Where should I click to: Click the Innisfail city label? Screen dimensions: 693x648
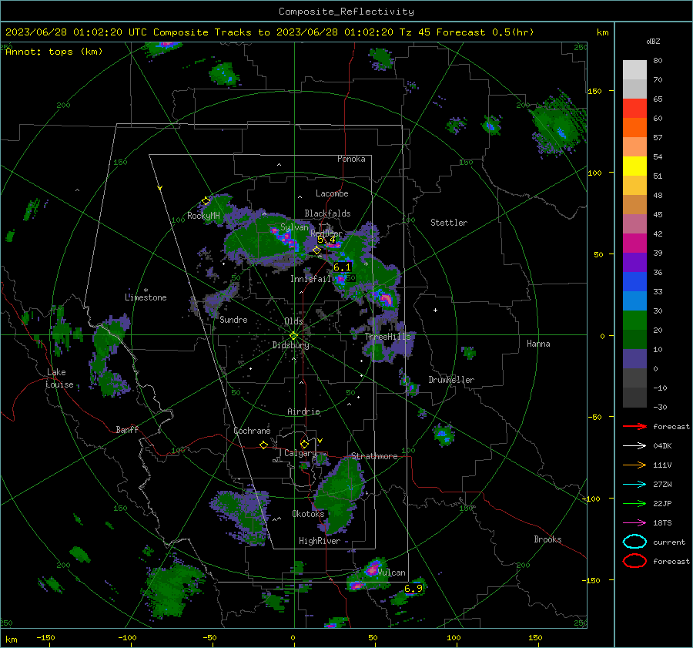pos(310,279)
